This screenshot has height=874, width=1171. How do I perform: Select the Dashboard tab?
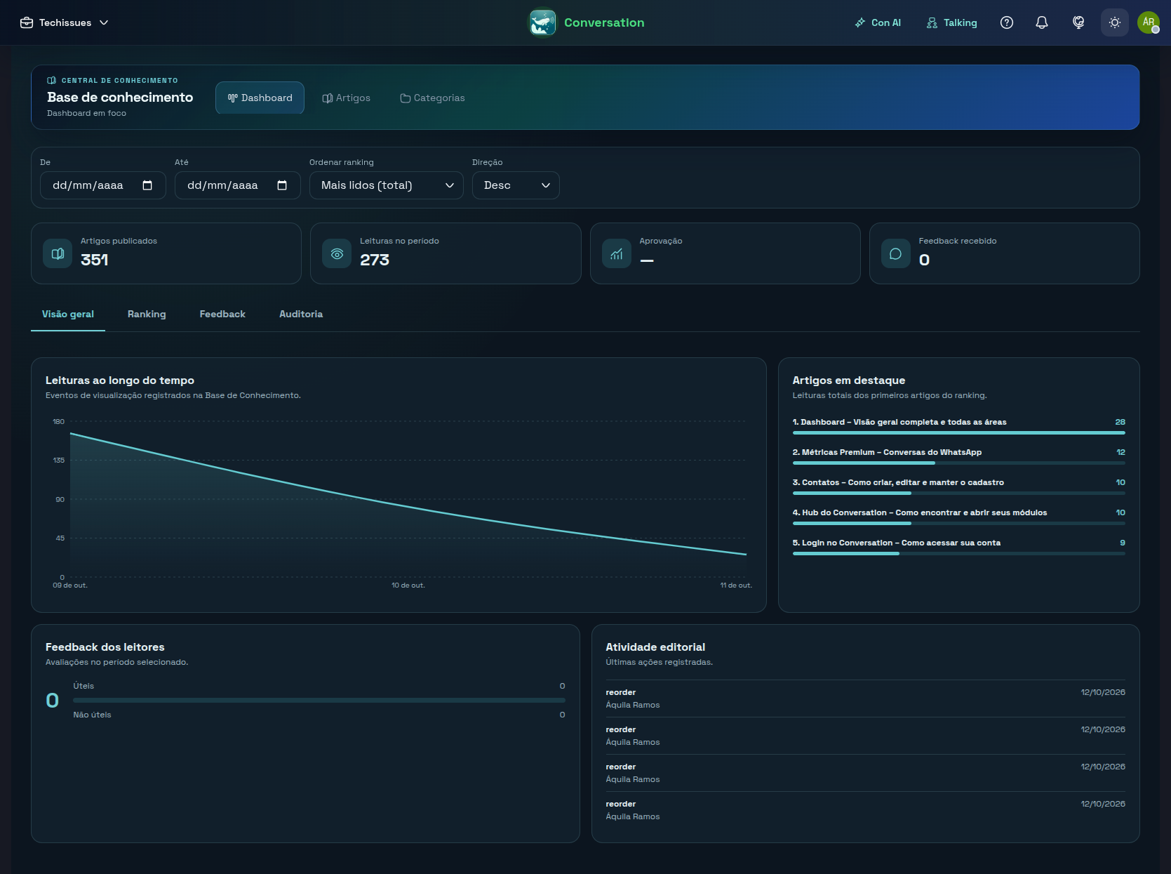260,98
